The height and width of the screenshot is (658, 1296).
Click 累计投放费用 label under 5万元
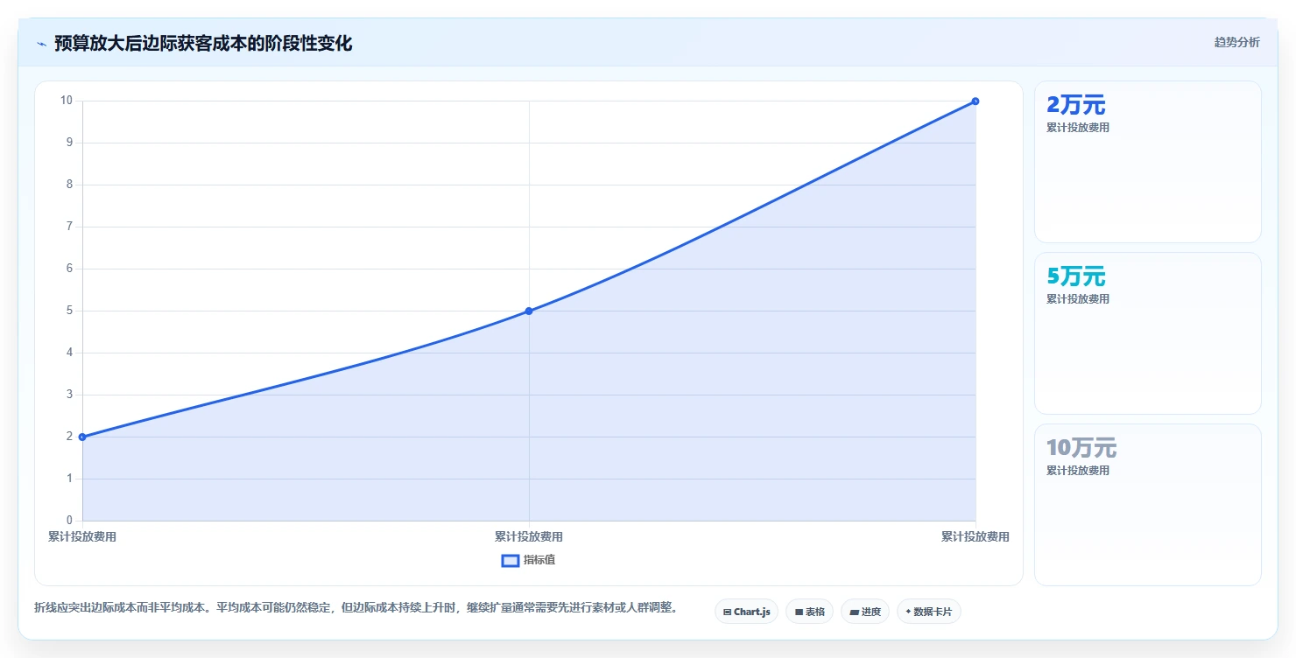(1078, 299)
